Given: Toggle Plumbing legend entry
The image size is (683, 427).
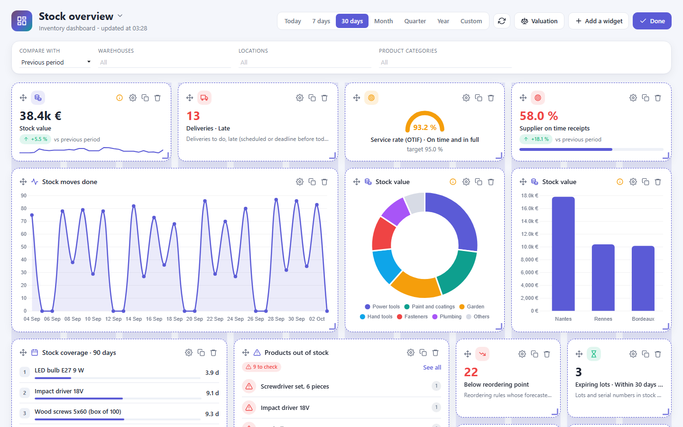Looking at the screenshot, I should tap(447, 317).
